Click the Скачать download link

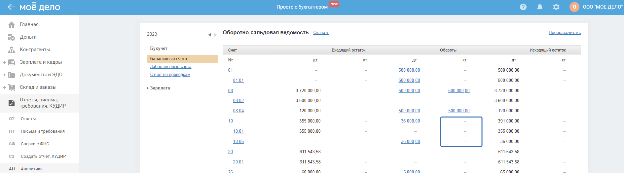coord(321,33)
